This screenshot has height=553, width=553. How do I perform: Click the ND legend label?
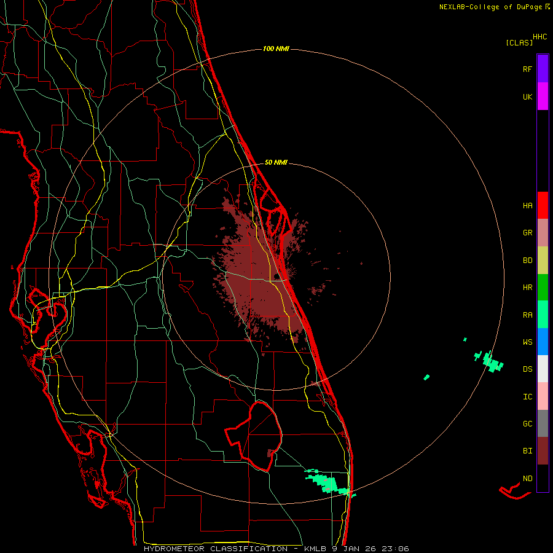pyautogui.click(x=527, y=478)
